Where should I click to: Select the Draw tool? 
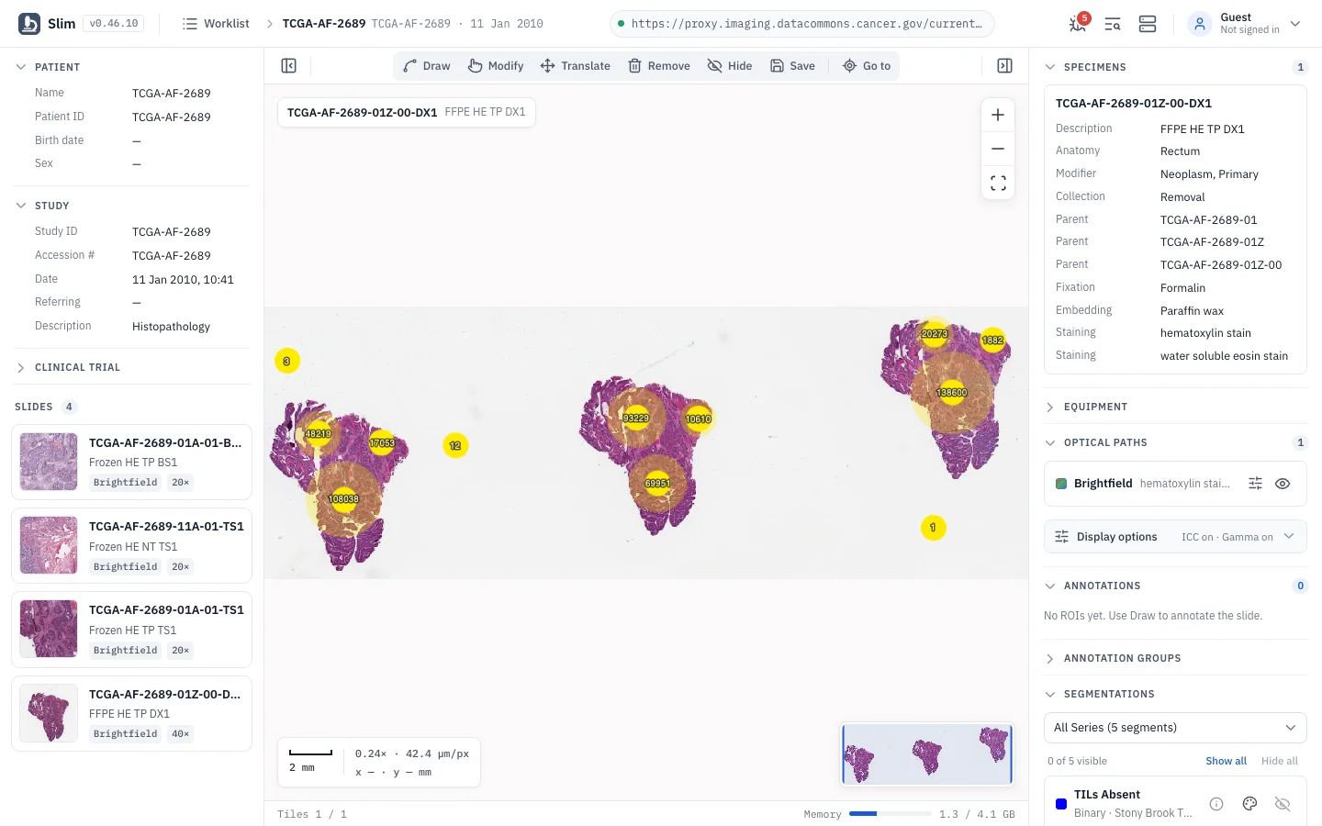point(427,66)
